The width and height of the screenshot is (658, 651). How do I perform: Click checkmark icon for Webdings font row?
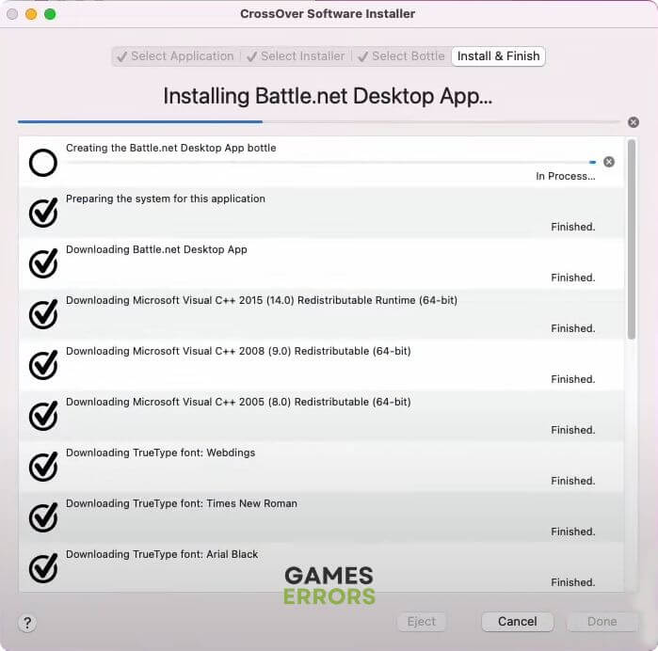coord(43,467)
